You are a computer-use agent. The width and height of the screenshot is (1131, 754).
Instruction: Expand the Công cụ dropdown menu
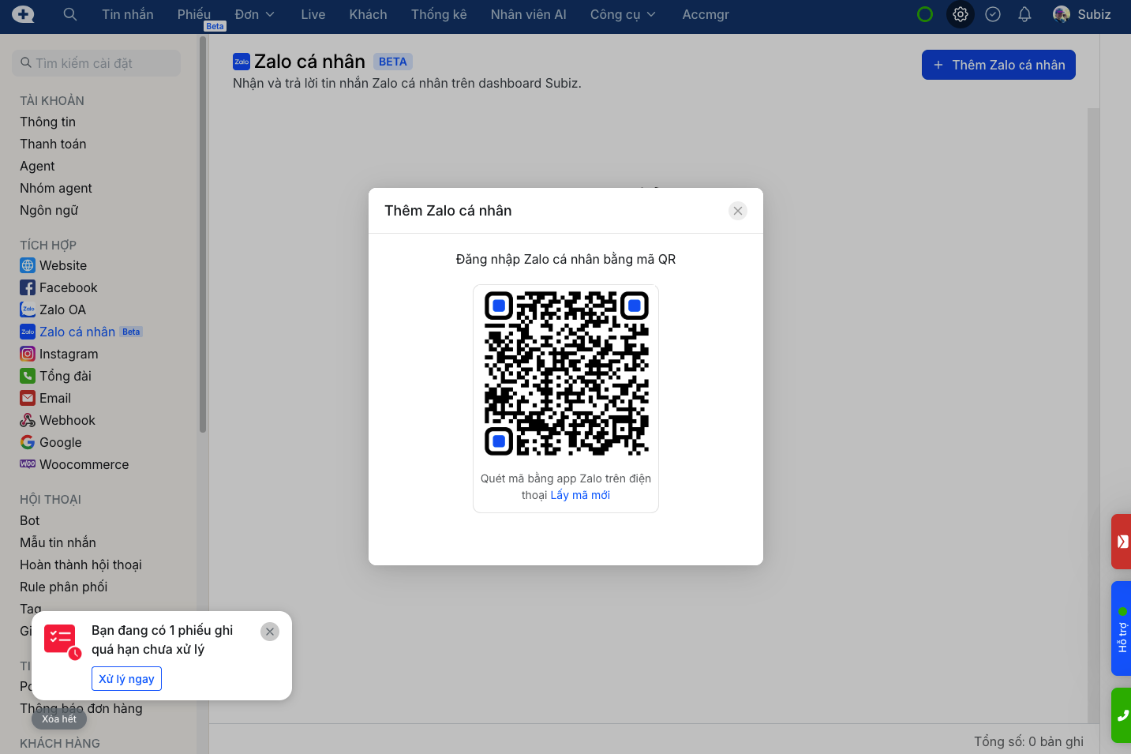[x=623, y=14]
